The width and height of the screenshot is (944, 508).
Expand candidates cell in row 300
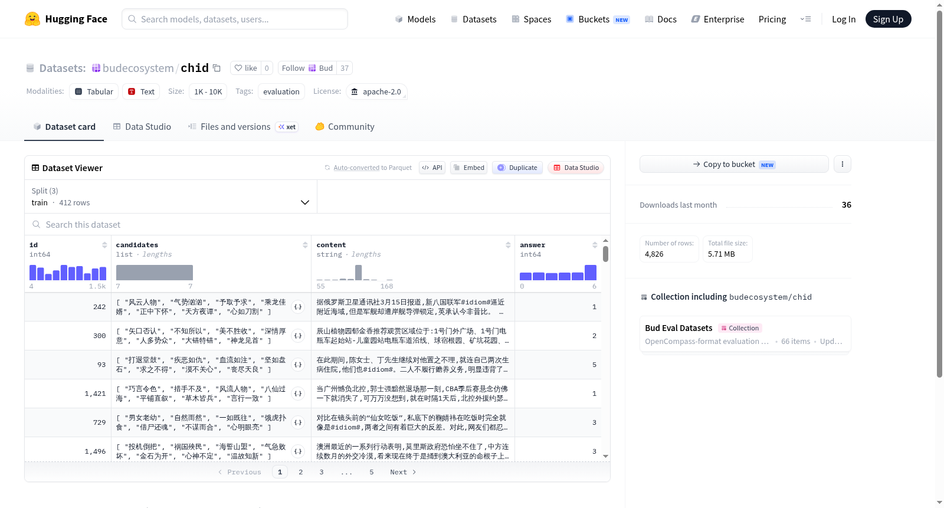click(x=298, y=336)
